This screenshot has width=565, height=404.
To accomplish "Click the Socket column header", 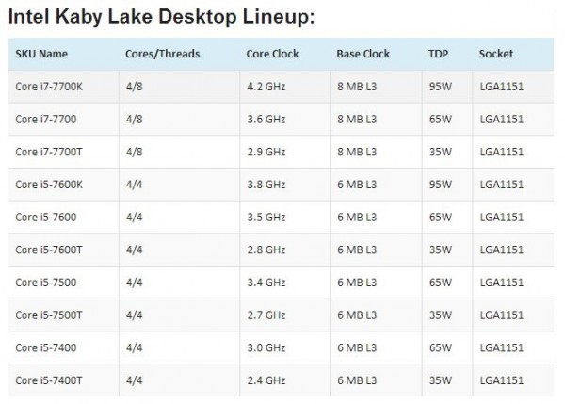I will coord(495,53).
